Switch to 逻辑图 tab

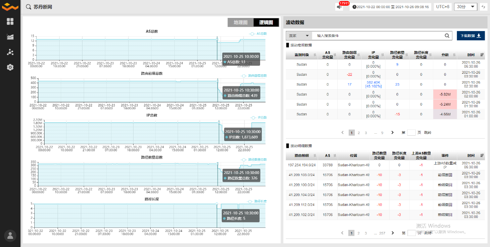coord(266,22)
